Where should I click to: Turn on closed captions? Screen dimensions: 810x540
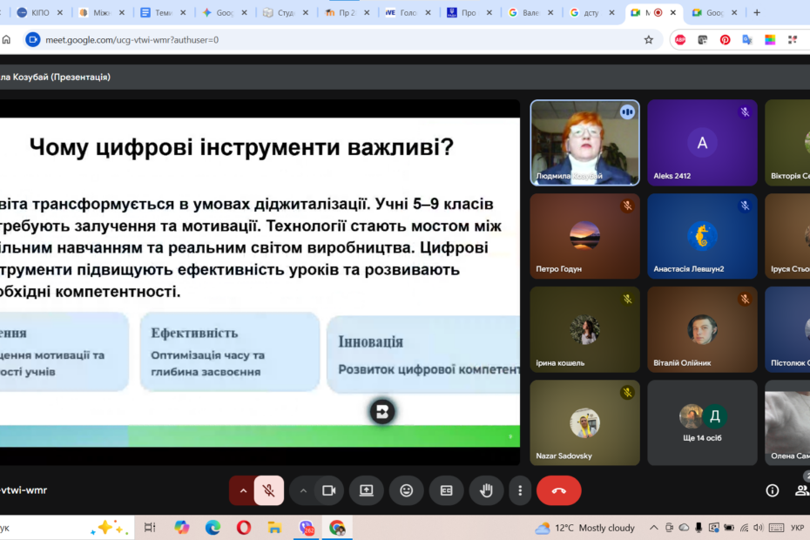coord(446,490)
